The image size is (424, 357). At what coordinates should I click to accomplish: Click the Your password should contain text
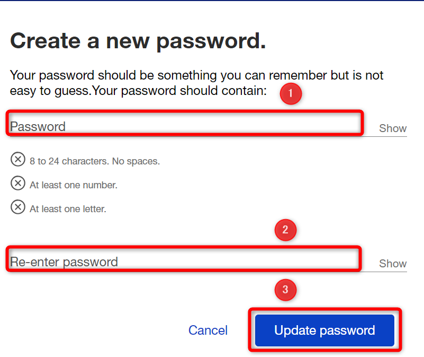coord(179,91)
